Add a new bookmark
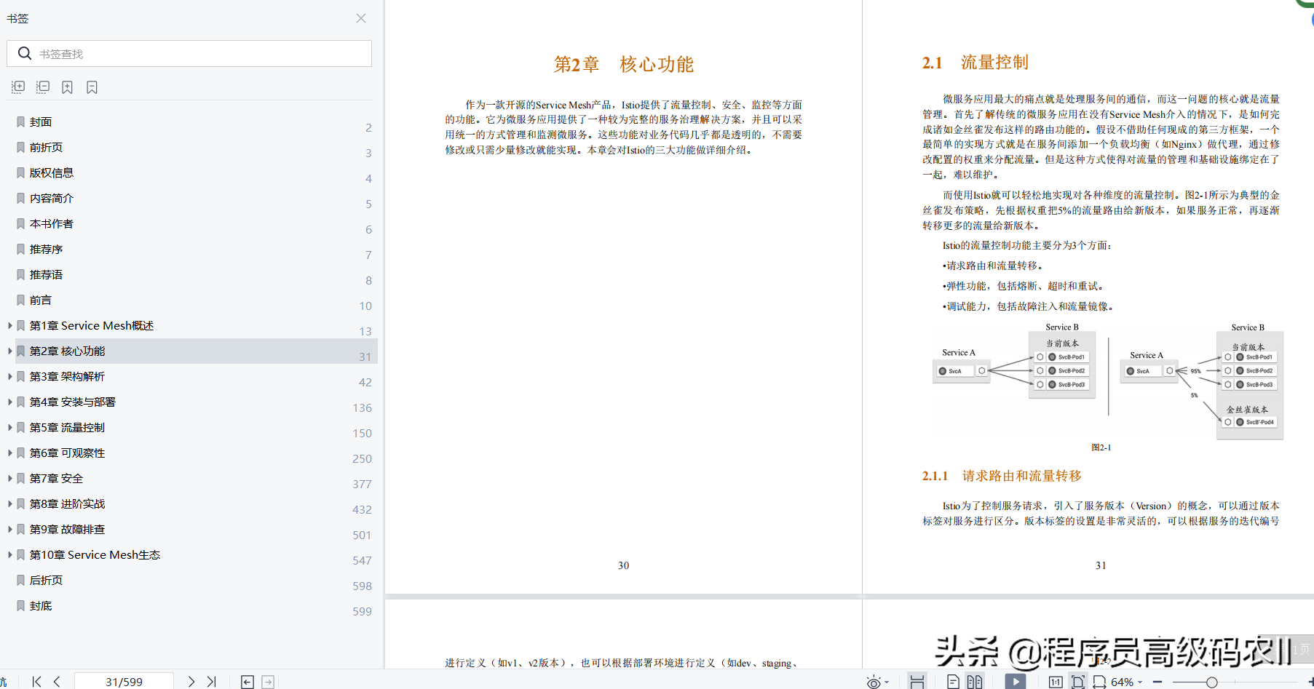Viewport: 1314px width, 689px height. [67, 87]
